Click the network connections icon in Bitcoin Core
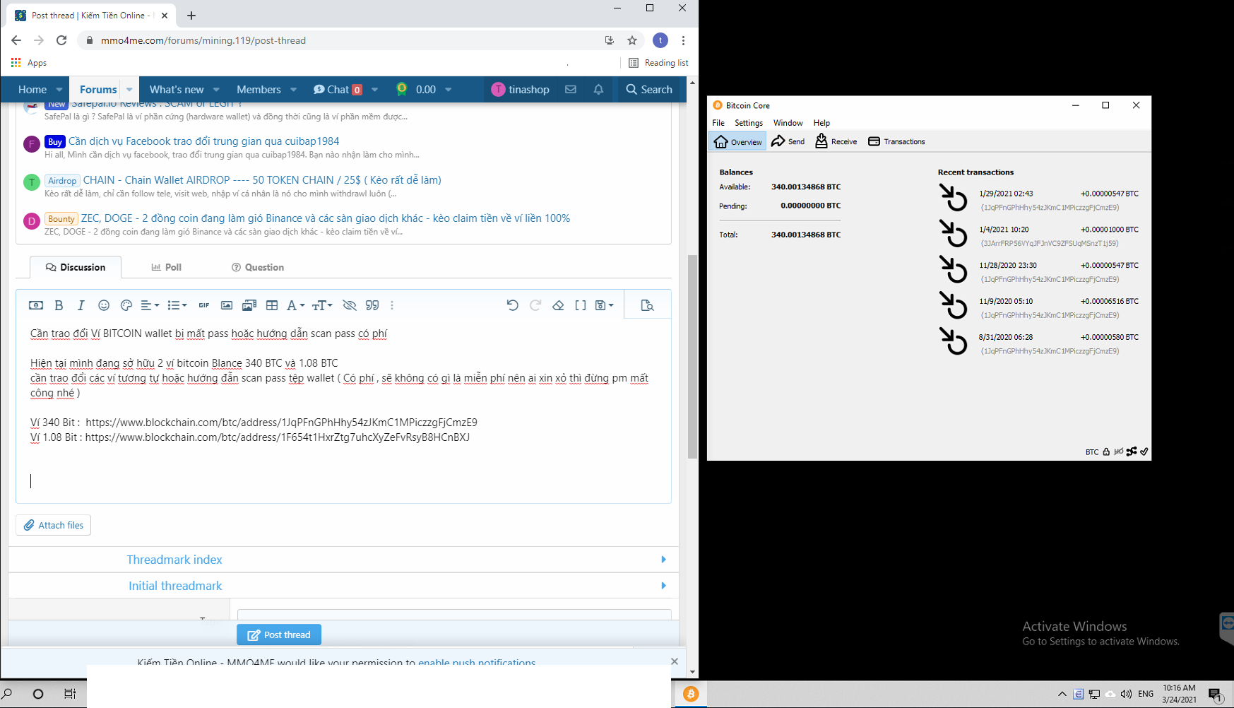1234x708 pixels. (x=1132, y=452)
